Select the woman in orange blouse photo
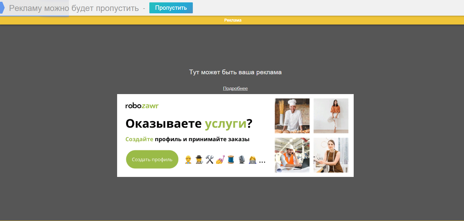Screen dimensions: 464x221 click(331, 116)
